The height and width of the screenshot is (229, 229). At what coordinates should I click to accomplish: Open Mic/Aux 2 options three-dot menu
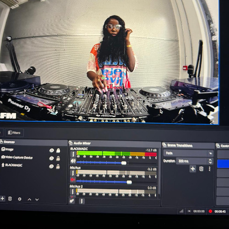click(x=73, y=191)
